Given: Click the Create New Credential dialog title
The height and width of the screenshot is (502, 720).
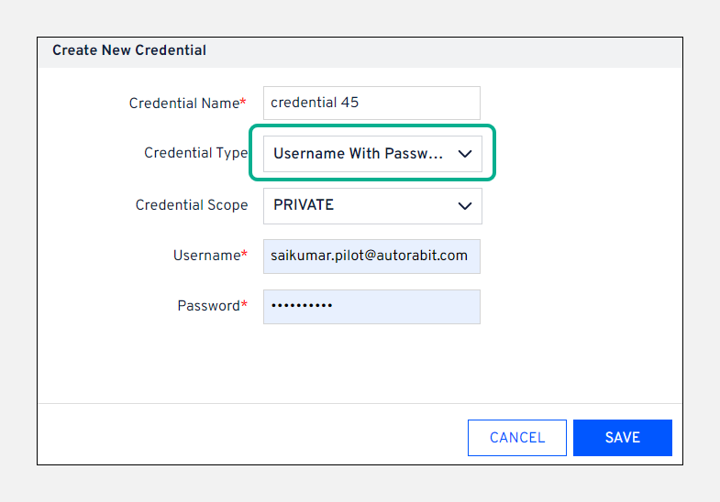Looking at the screenshot, I should (x=129, y=50).
